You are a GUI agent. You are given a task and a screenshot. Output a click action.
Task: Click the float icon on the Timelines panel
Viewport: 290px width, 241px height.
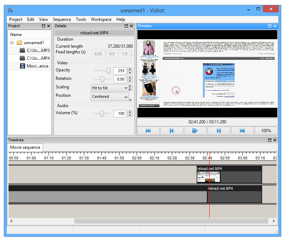[269, 140]
